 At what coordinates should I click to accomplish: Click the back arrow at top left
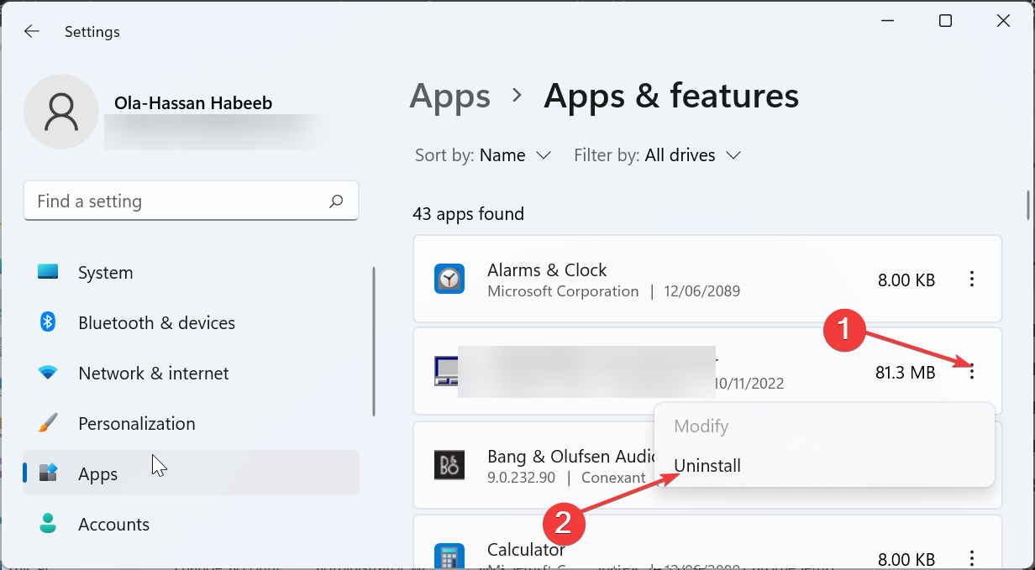pyautogui.click(x=31, y=31)
